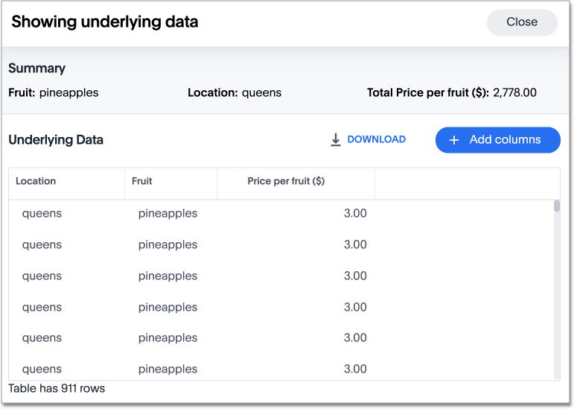Screen dimensions: 574x409
Task: Select pineapples in the third table row
Action: point(168,276)
